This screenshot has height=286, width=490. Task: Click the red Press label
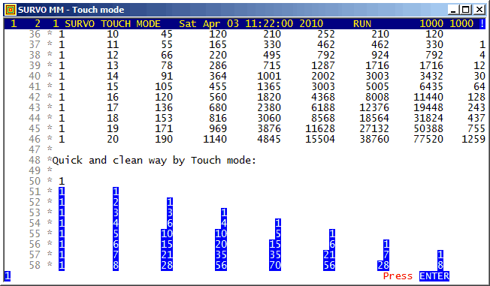point(398,276)
